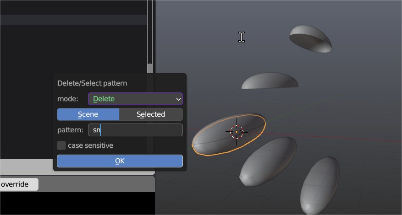Click the tilted half-dome at top right of the viewport

coord(311,38)
